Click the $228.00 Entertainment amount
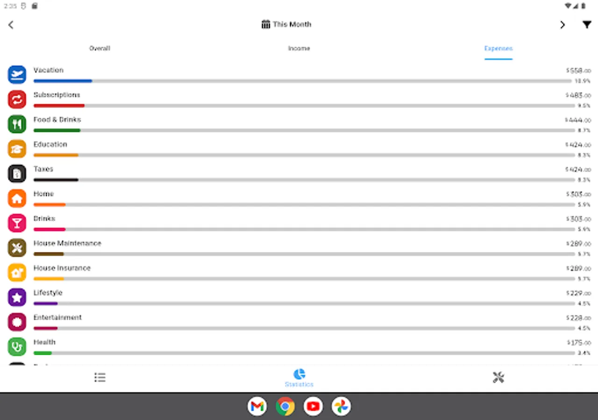598x420 pixels. coord(578,318)
